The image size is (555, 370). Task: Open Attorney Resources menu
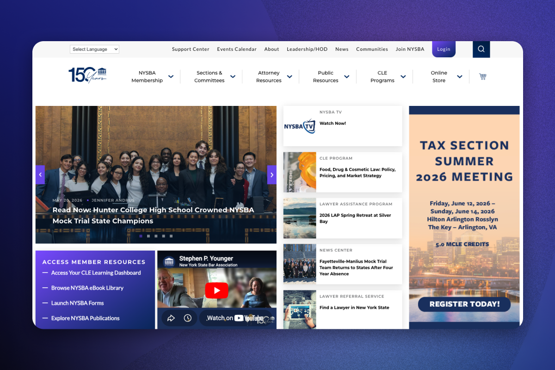coord(269,77)
